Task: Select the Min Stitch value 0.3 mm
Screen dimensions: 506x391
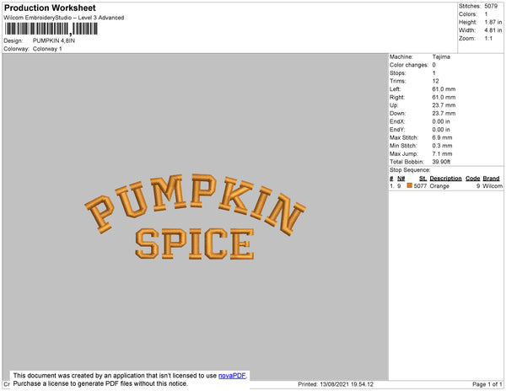Action: [x=443, y=146]
